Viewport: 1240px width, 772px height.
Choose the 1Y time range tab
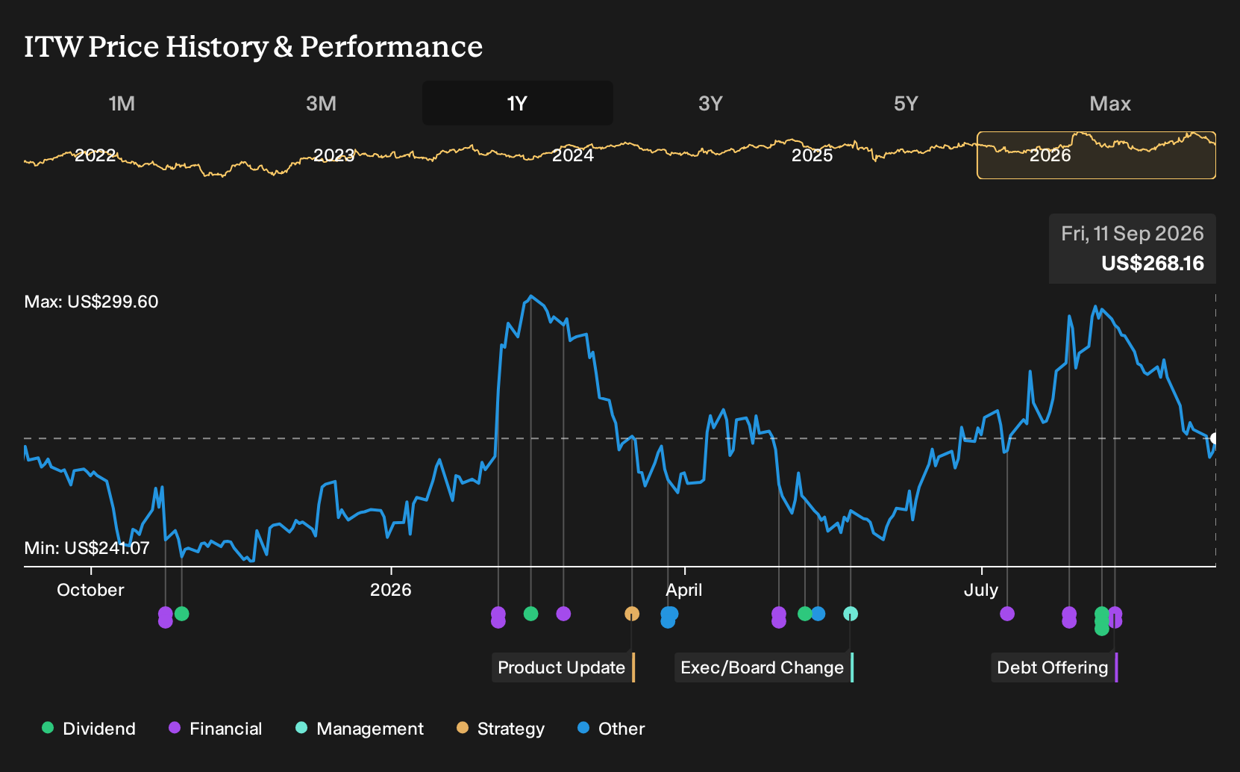click(518, 103)
